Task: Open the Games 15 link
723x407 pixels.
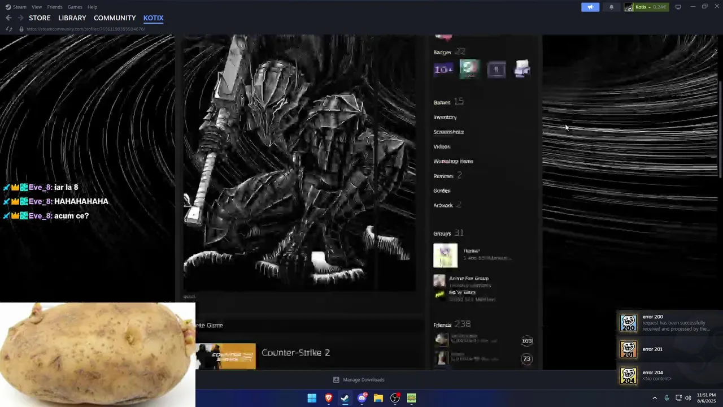Action: [x=448, y=102]
